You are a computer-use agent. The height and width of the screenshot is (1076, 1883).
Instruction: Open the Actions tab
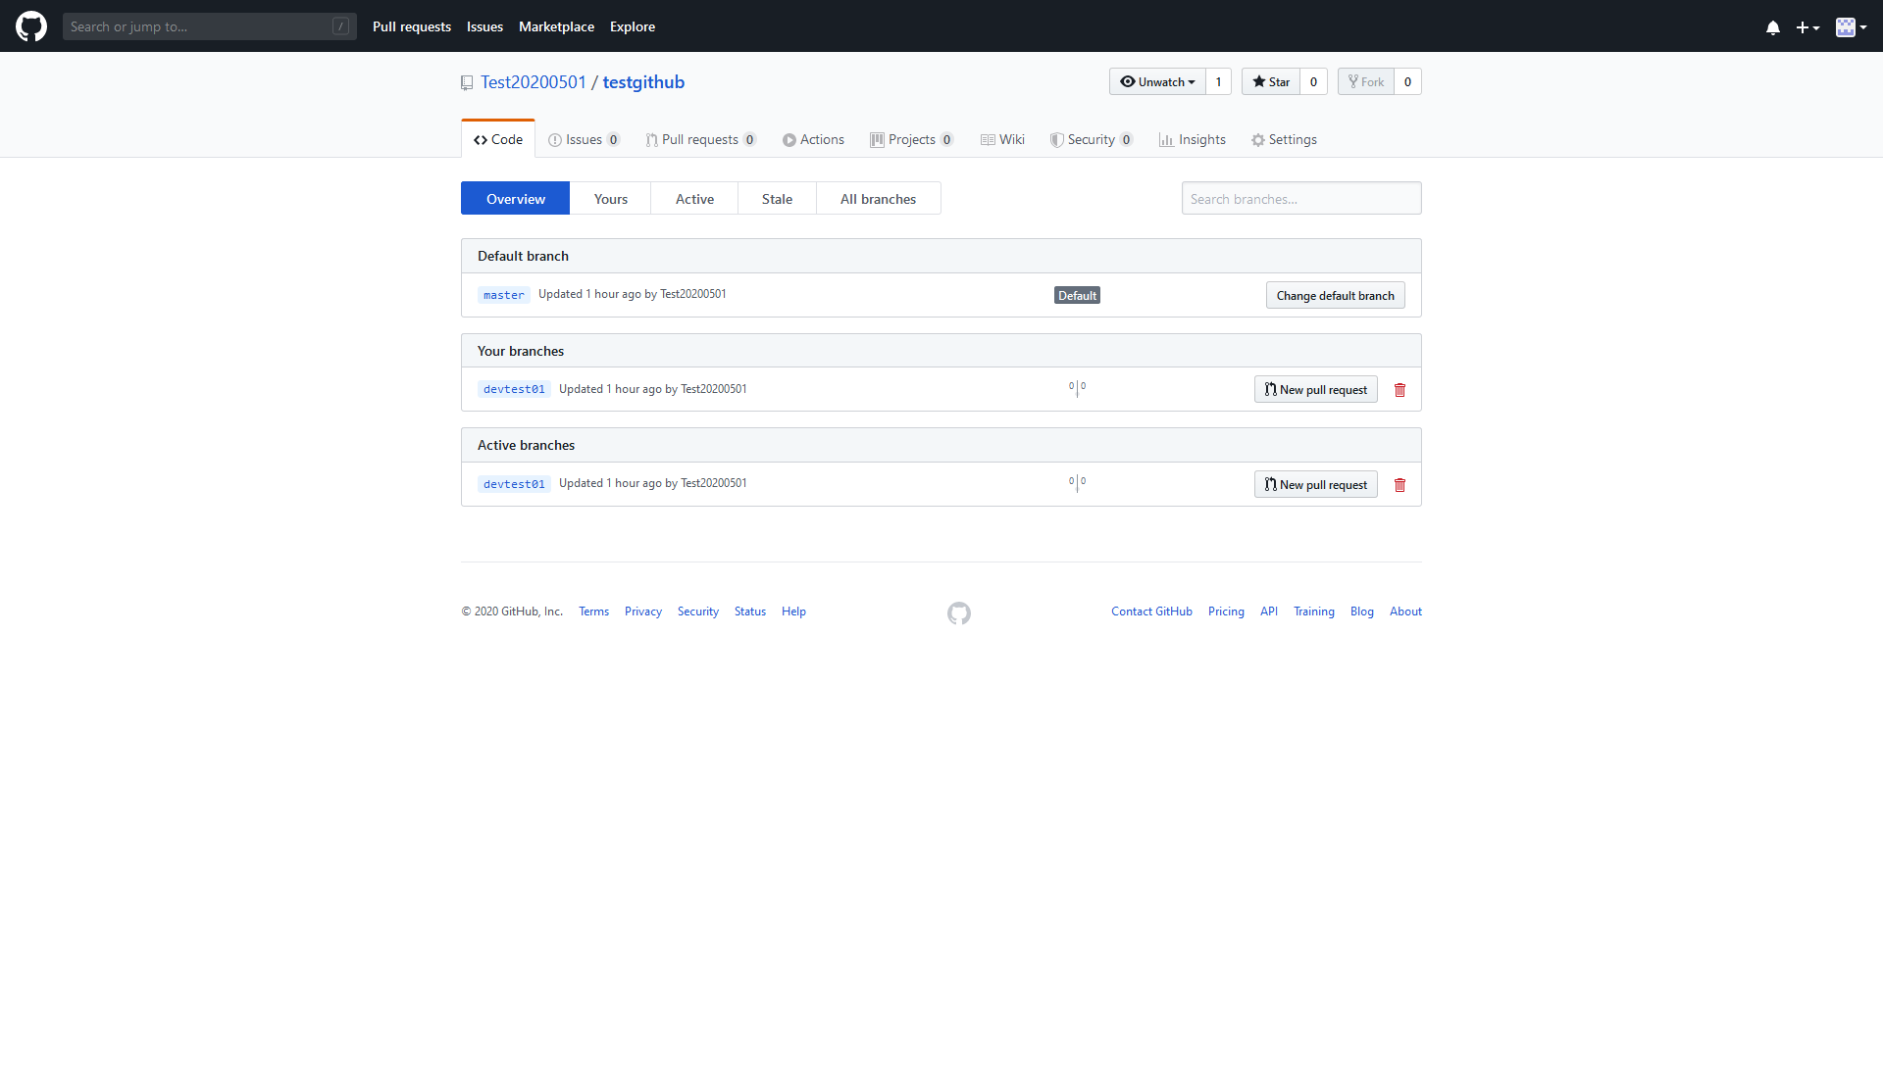[x=813, y=139]
